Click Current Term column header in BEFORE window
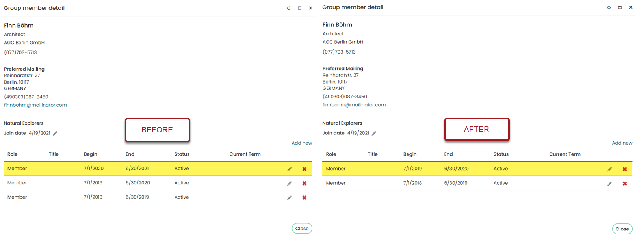 (x=245, y=154)
